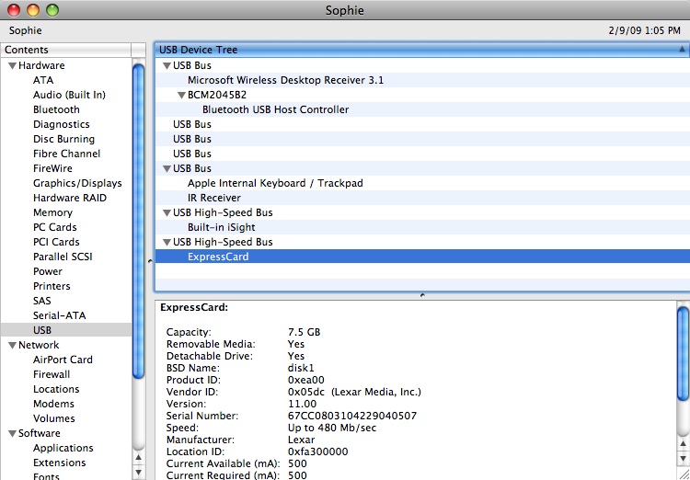The width and height of the screenshot is (690, 480).
Task: Click the date 2/9/09 1:05 PM
Action: (645, 30)
